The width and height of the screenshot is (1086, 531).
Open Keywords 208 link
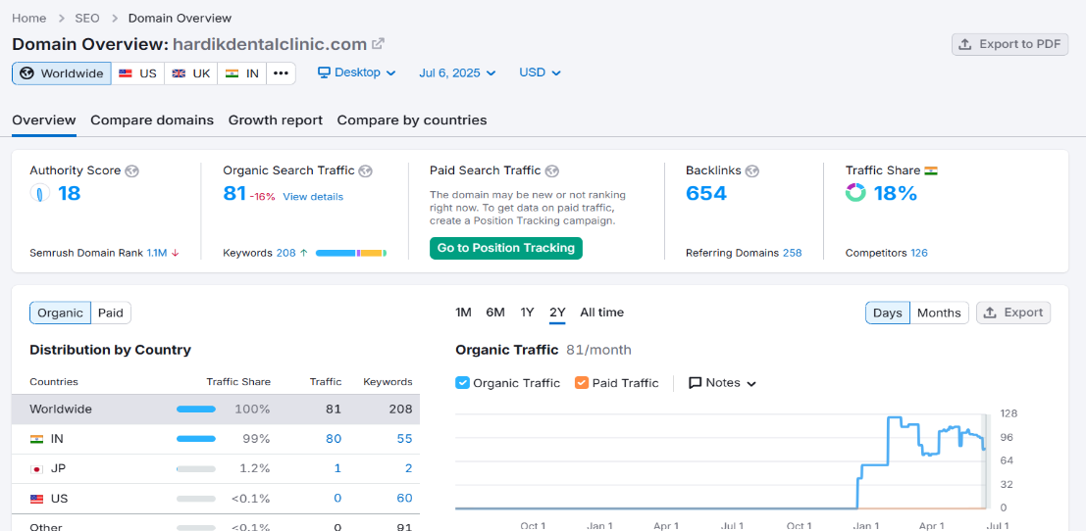coord(286,253)
